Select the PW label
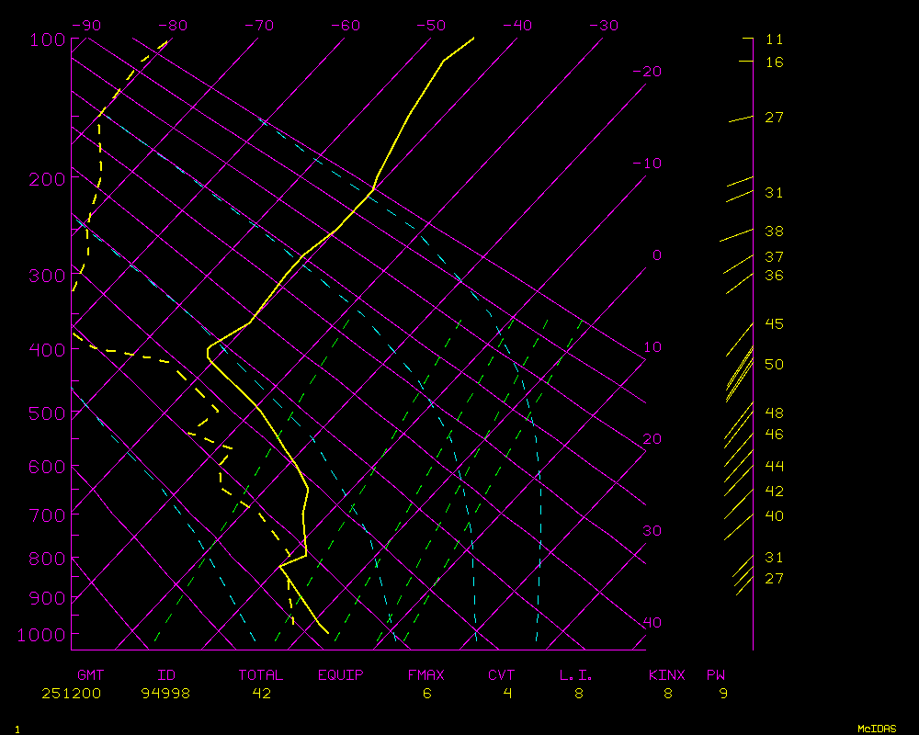Screen dimensions: 919x735 pos(716,675)
